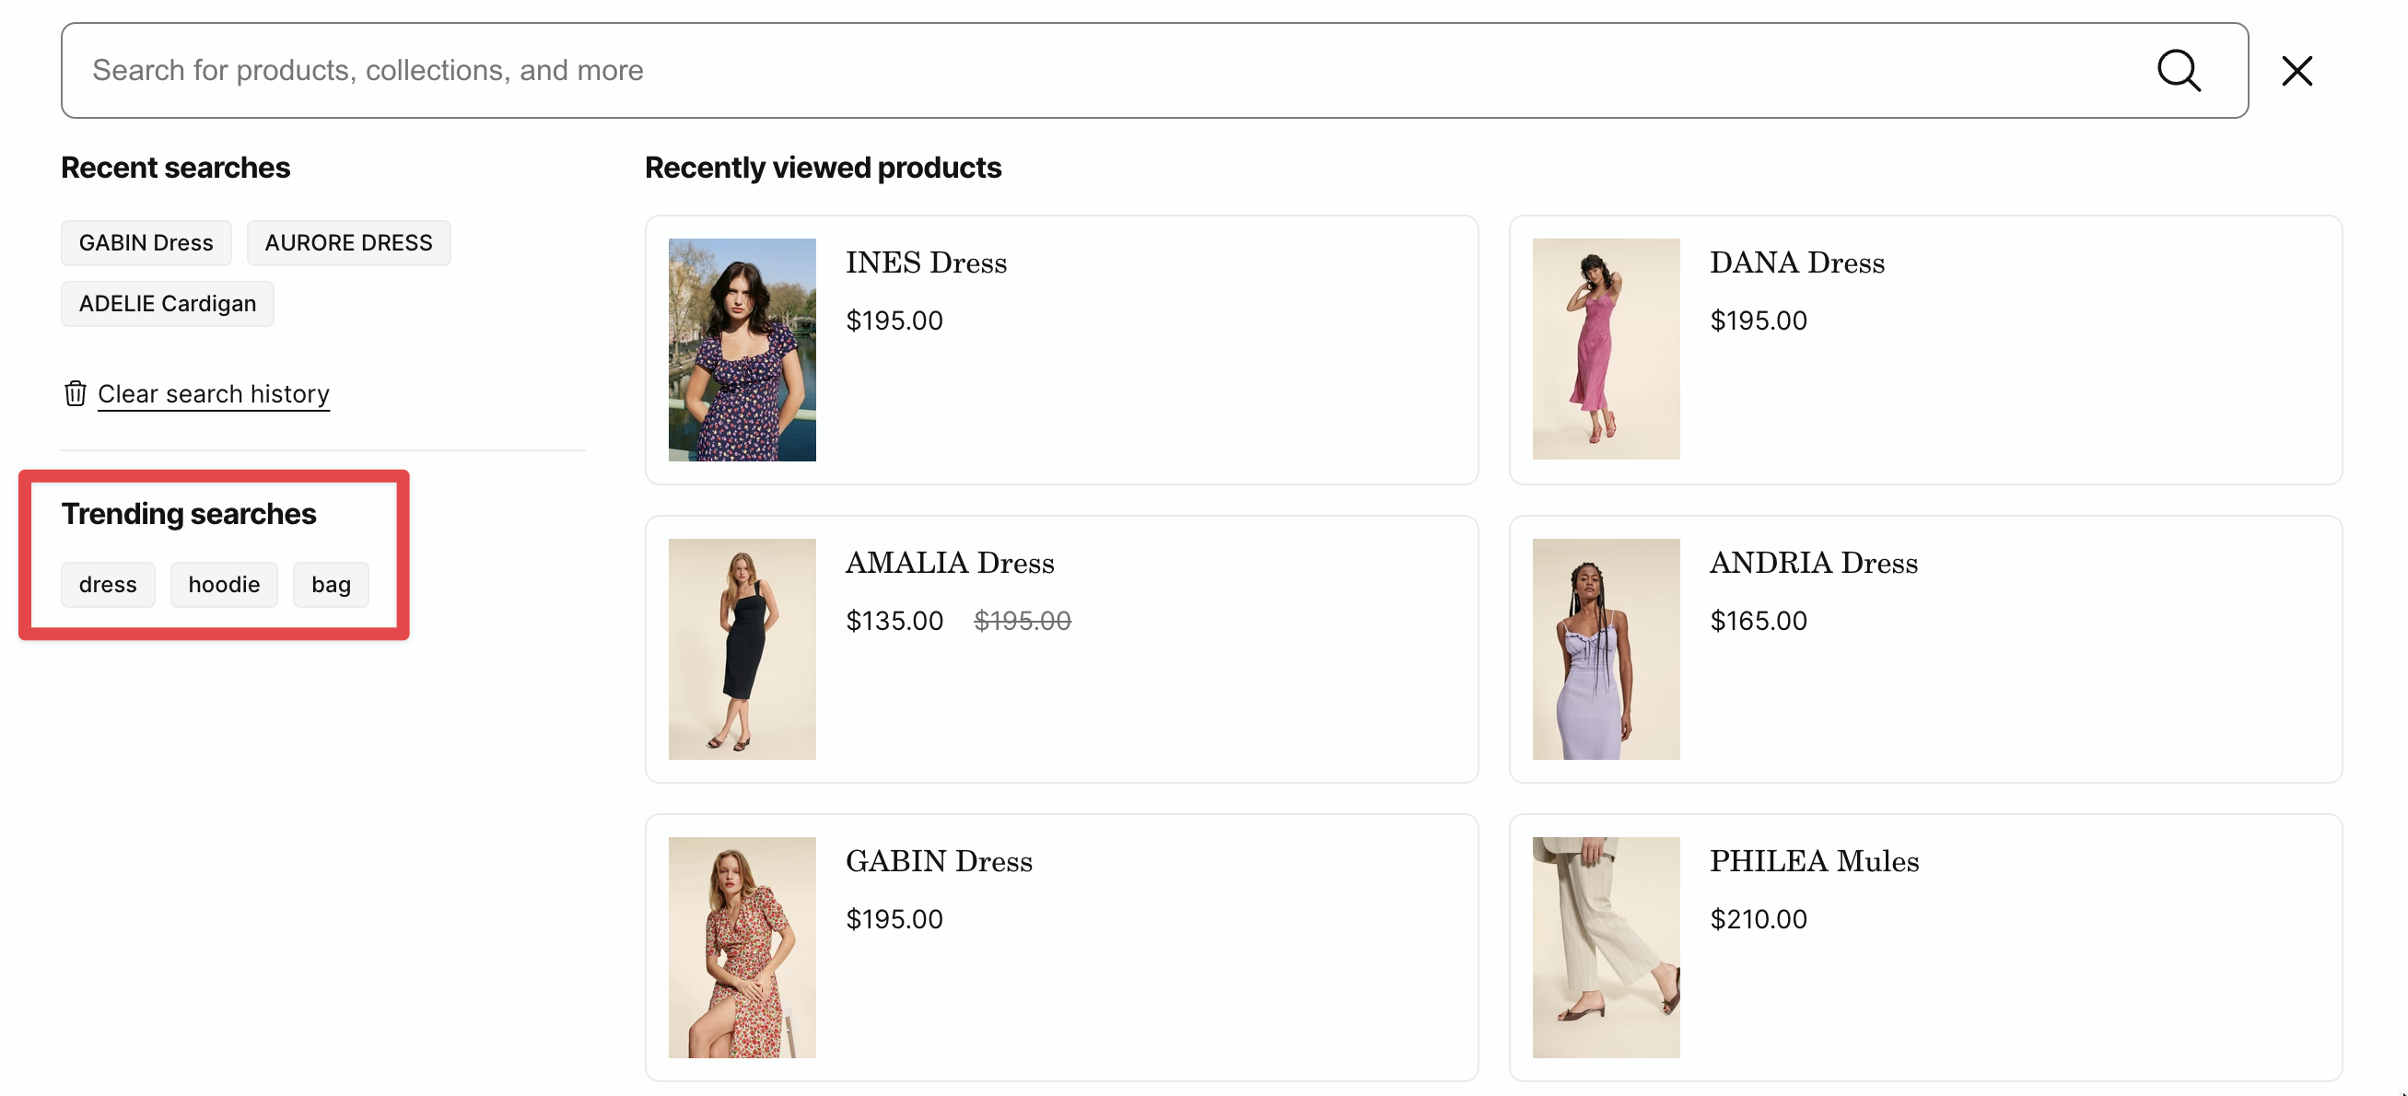Clear search history link
The image size is (2408, 1096).
(x=213, y=394)
